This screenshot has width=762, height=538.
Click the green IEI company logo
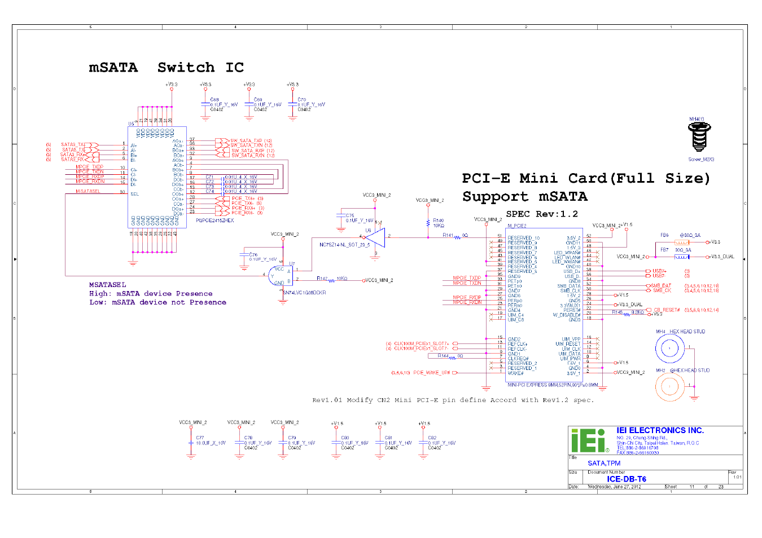point(590,440)
